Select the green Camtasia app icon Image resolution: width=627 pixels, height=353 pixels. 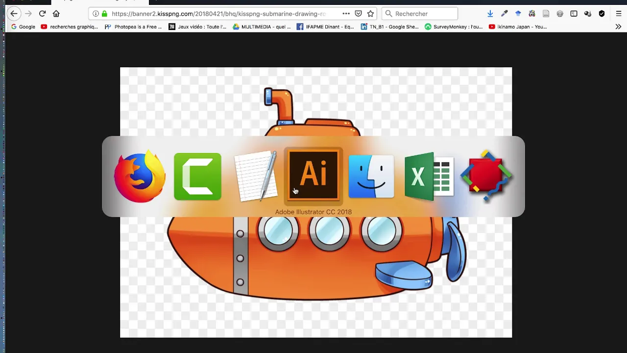(197, 176)
